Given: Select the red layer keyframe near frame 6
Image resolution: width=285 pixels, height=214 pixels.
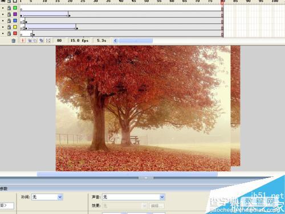Looking at the screenshot, I should [34, 35].
